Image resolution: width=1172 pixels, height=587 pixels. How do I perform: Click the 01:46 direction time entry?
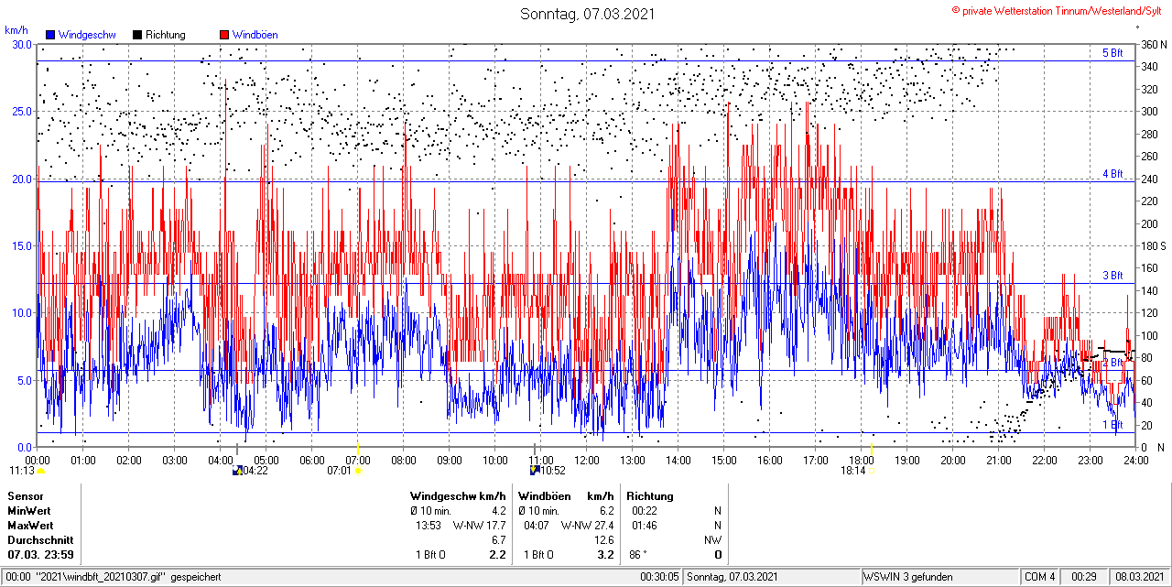(x=645, y=526)
